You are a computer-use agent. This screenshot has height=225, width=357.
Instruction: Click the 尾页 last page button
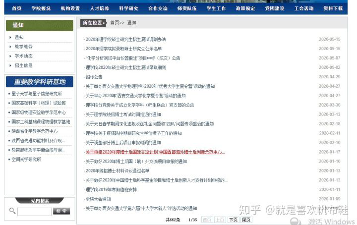246,220
